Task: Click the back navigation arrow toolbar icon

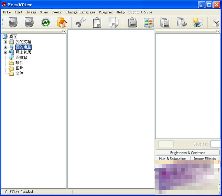Action: 13,22
